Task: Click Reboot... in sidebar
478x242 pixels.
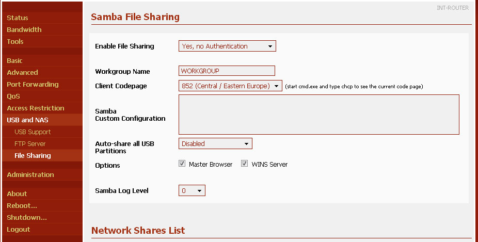Action: pyautogui.click(x=42, y=206)
